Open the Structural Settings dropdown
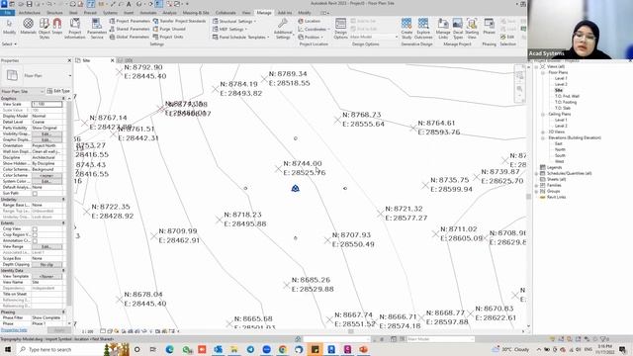633x356 pixels. click(x=234, y=21)
